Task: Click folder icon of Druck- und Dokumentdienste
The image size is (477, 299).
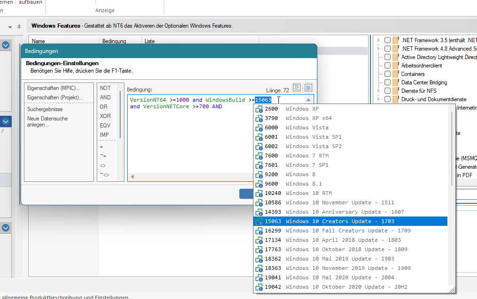Action: tap(395, 99)
